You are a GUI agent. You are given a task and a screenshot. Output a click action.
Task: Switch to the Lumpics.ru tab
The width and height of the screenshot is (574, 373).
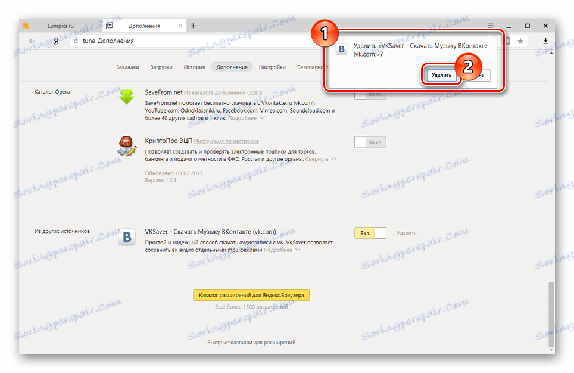60,26
